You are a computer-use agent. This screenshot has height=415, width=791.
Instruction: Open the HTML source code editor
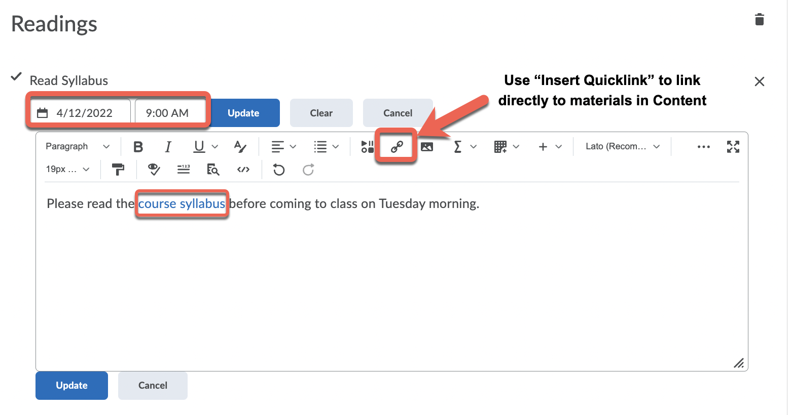(x=243, y=170)
